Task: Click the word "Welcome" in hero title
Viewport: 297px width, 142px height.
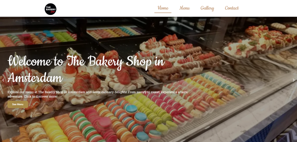Action: click(x=29, y=62)
